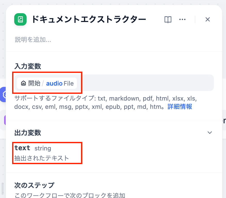Click the home icon beside 開始
Viewport: 226px width, 198px height.
click(23, 83)
